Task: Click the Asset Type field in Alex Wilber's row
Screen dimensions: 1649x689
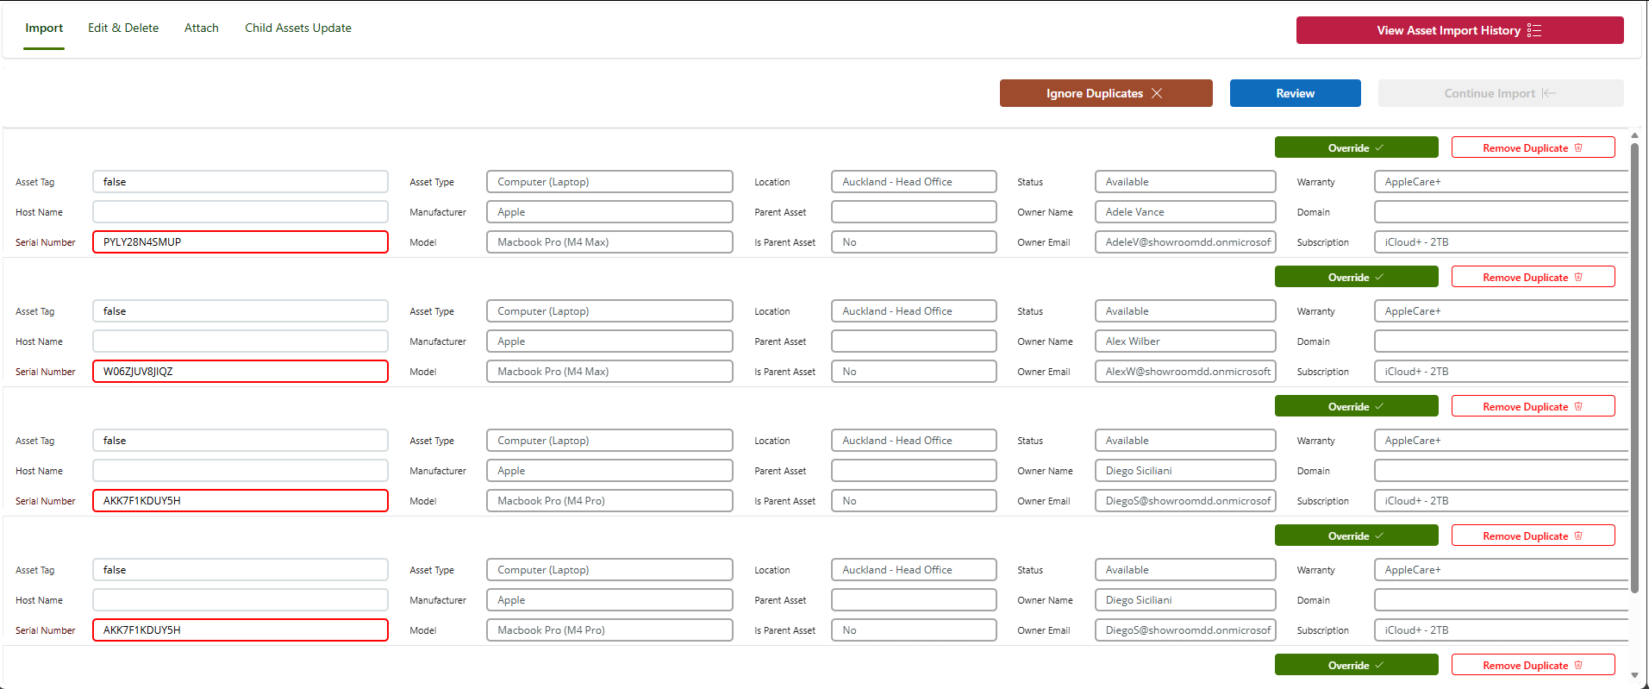Action: [x=609, y=311]
